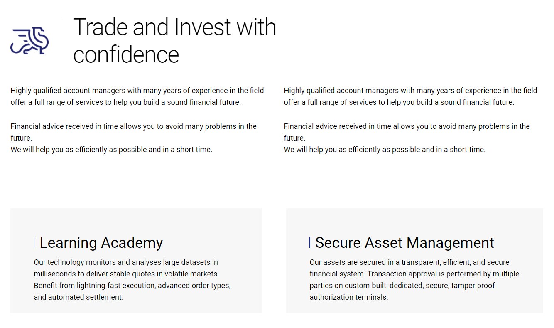Click the Secure Asset Management card description

[x=414, y=280]
